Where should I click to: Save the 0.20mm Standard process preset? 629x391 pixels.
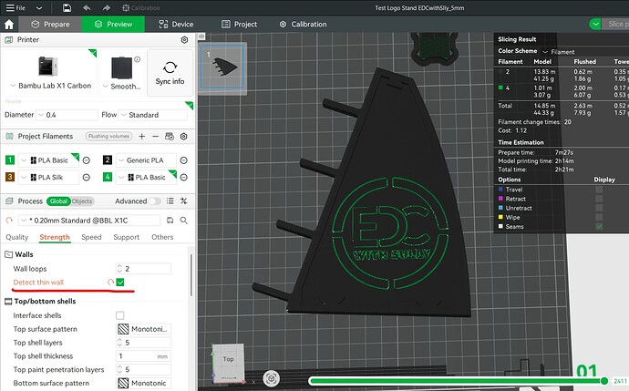point(170,221)
